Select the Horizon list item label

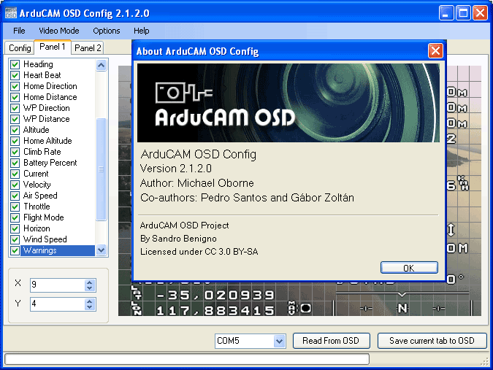pos(37,228)
